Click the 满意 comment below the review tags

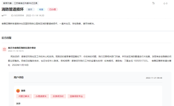point(18,104)
